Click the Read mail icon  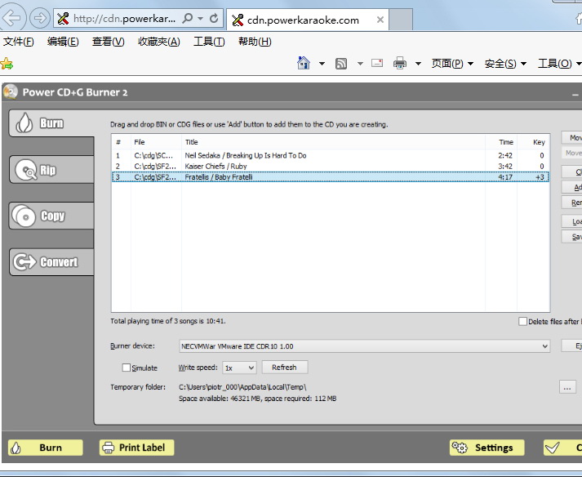pos(377,63)
